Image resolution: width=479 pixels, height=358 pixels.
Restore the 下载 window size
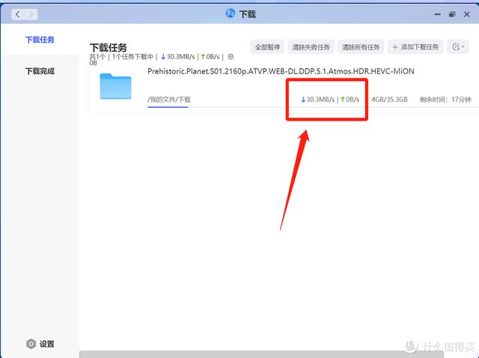(452, 14)
